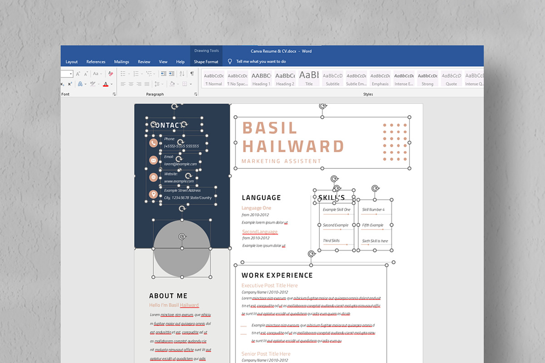Expand the bullets dropdown arrow
The image size is (545, 363).
[x=129, y=74]
